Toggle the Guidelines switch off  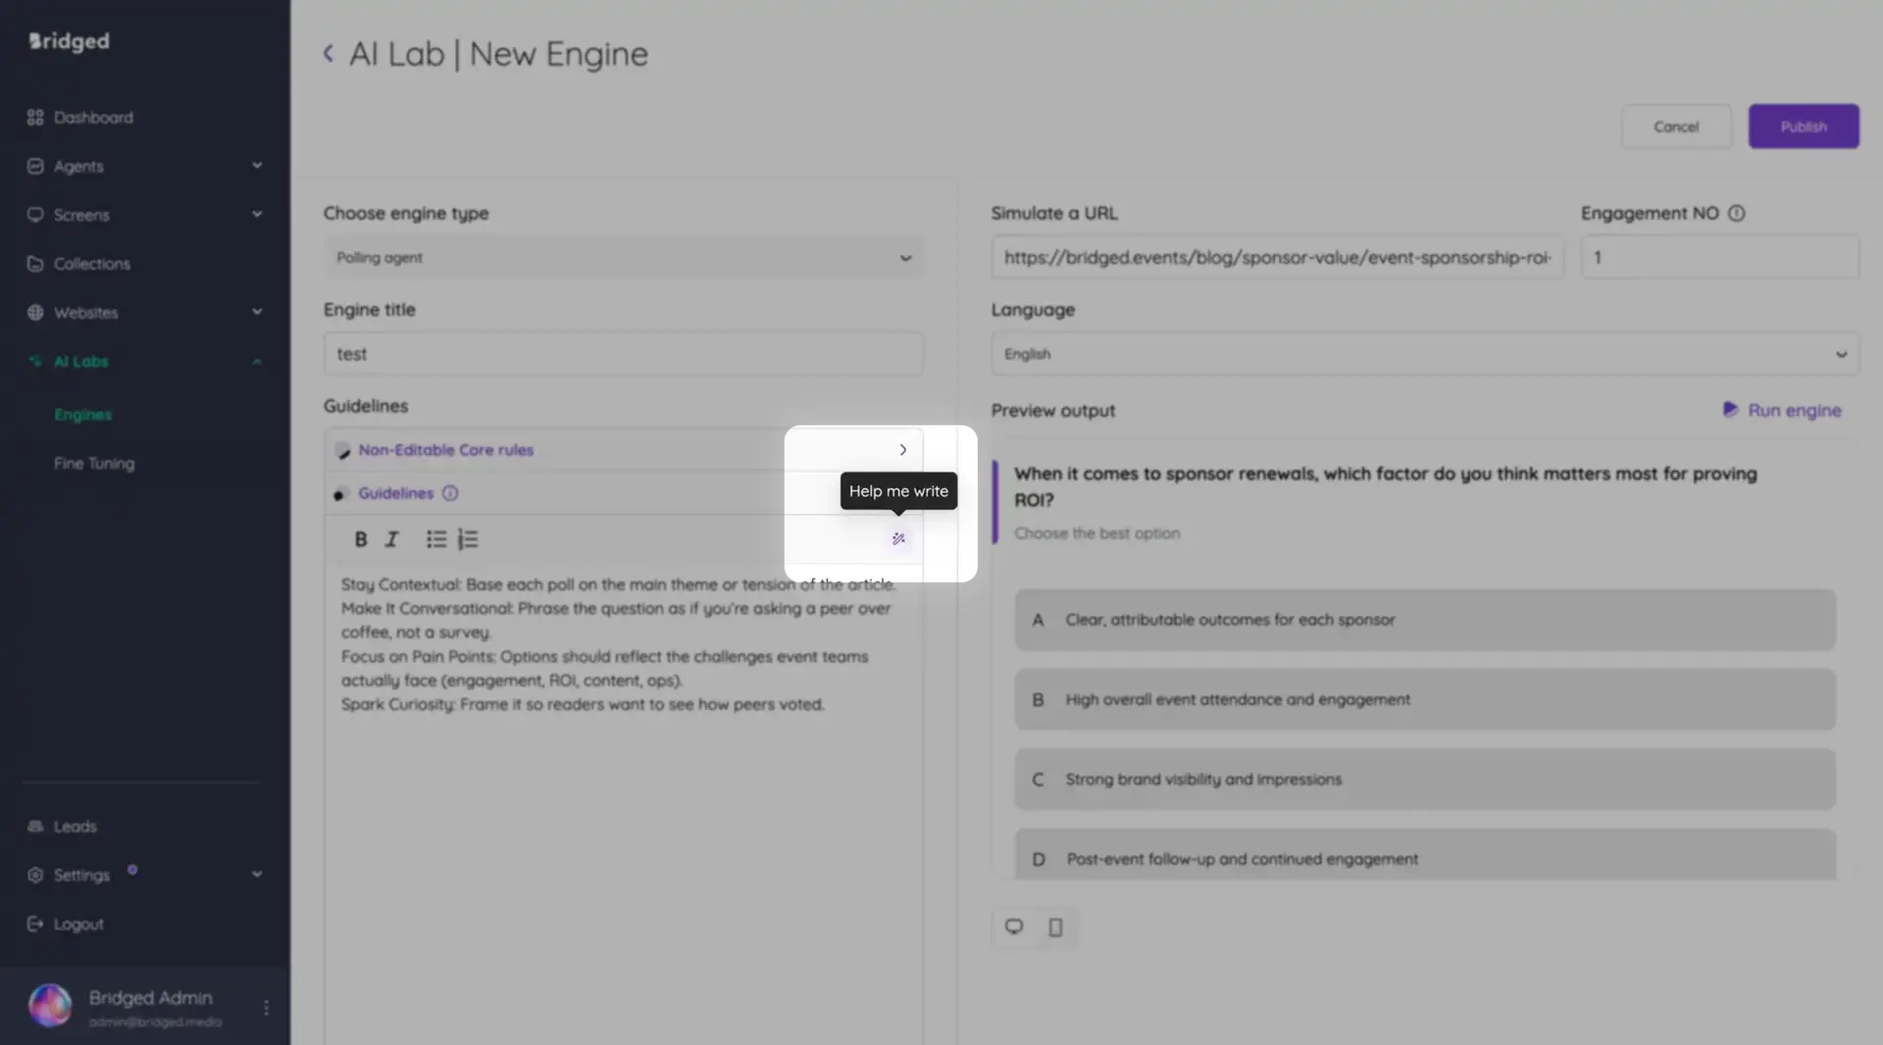point(339,493)
